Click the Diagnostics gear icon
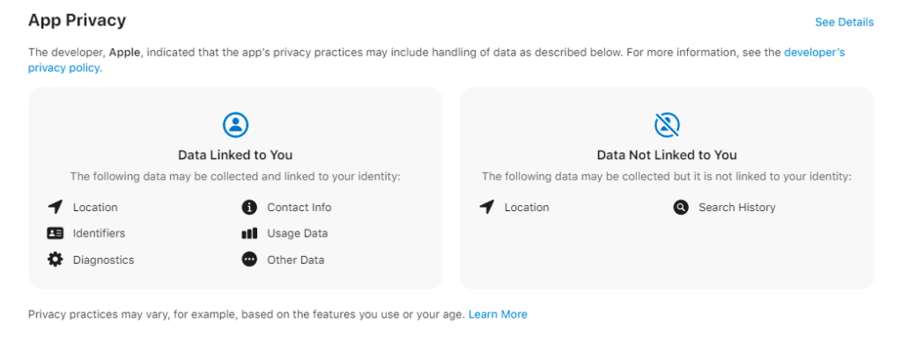Viewport: 902px width, 337px height. click(55, 260)
